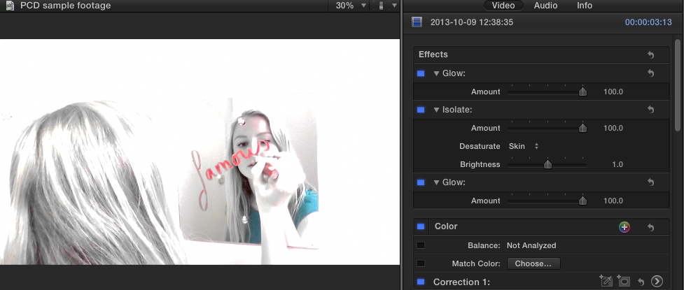The width and height of the screenshot is (684, 290).
Task: Click the 00:00:03:13 timecode
Action: click(x=648, y=22)
